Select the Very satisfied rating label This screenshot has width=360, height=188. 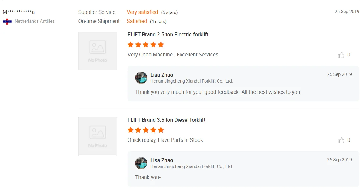[142, 12]
